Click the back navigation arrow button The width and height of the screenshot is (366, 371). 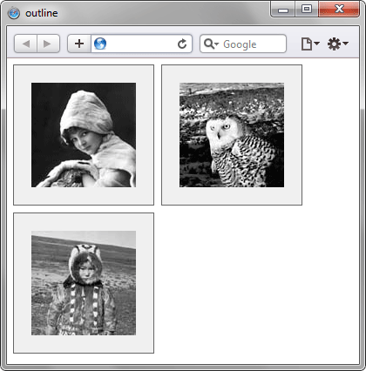click(x=25, y=44)
